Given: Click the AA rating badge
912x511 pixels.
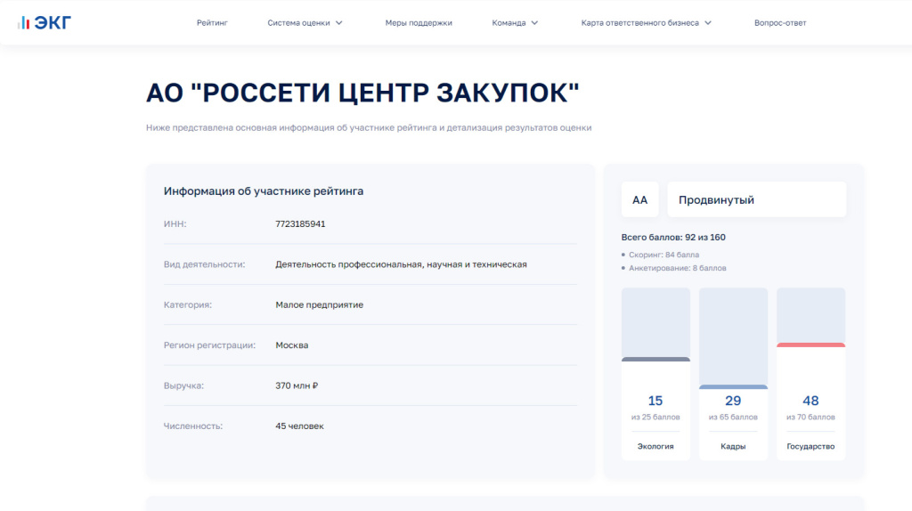Looking at the screenshot, I should pyautogui.click(x=639, y=200).
